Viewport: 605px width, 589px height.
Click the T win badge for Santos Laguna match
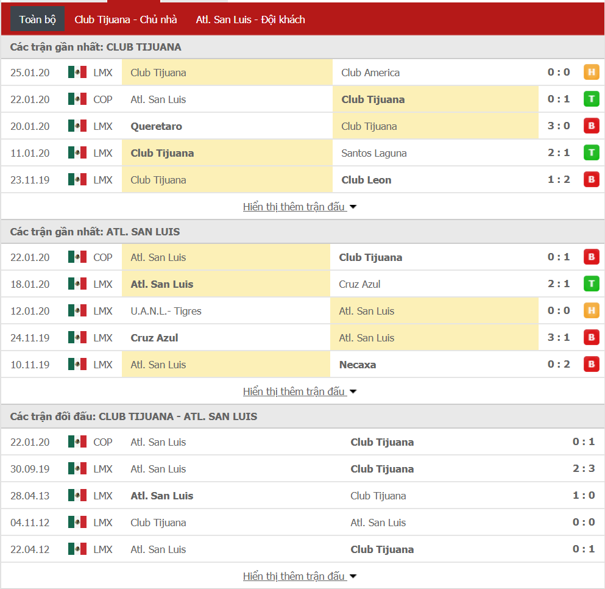tap(591, 152)
